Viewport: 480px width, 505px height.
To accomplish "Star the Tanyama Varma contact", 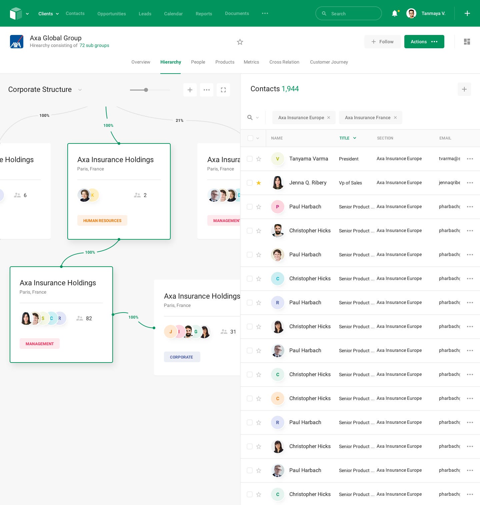I will (x=259, y=159).
